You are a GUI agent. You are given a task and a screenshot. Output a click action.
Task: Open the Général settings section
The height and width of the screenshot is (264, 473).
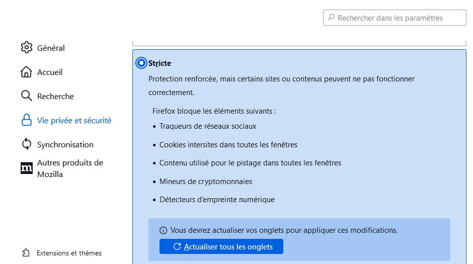click(x=51, y=48)
